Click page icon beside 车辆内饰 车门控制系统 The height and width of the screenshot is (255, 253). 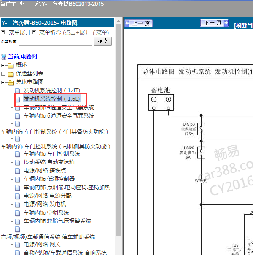18,154
